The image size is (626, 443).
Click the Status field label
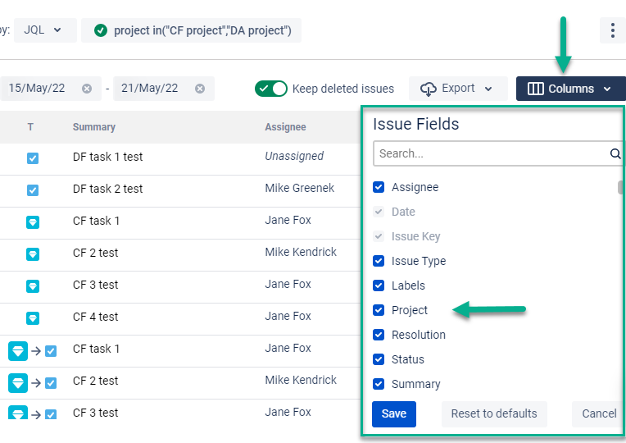pos(407,360)
